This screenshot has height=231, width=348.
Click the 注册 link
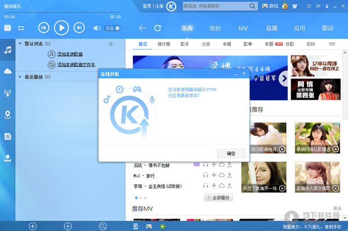point(159,6)
